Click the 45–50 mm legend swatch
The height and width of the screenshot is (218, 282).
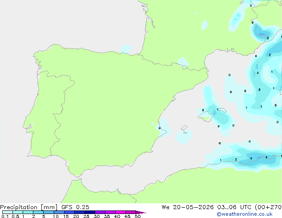131,212
